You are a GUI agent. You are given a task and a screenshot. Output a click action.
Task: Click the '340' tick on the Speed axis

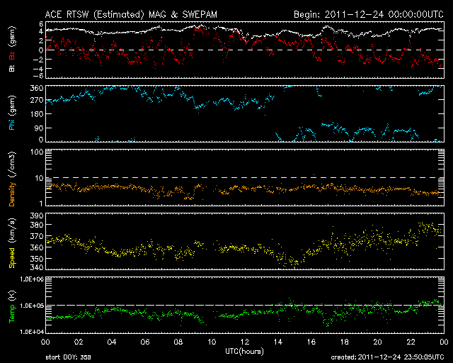coord(37,267)
